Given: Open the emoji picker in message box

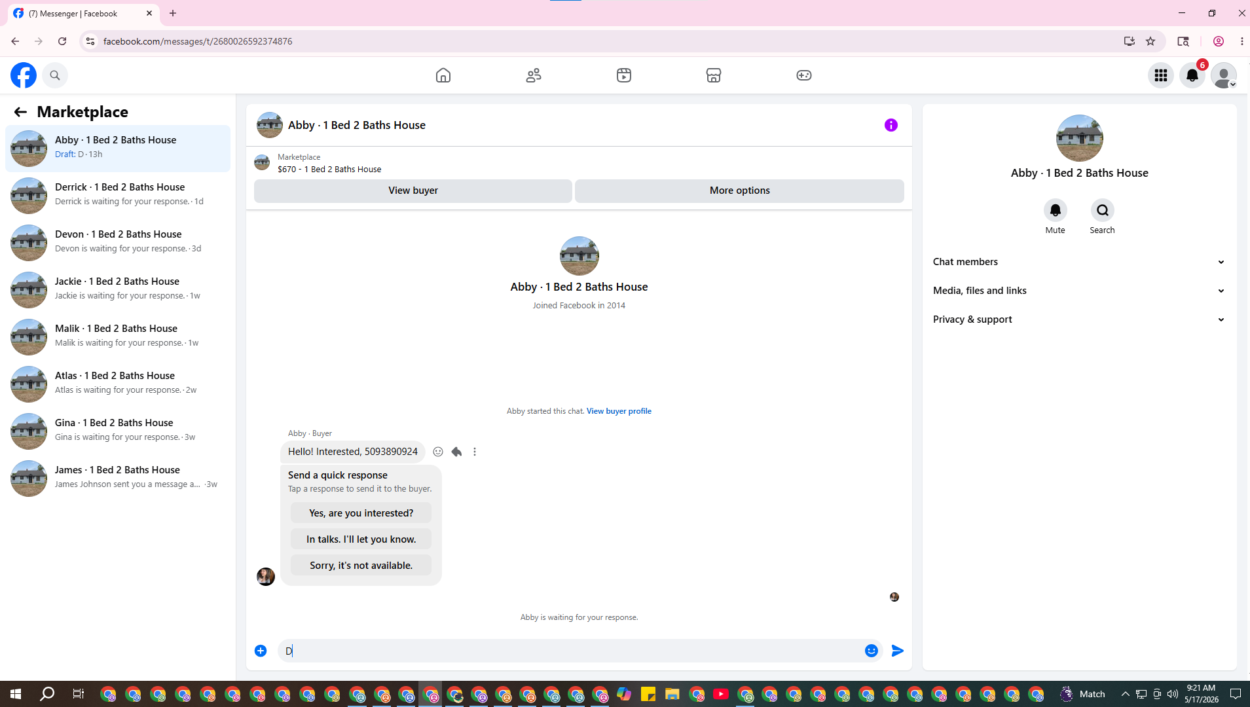Looking at the screenshot, I should pyautogui.click(x=871, y=651).
